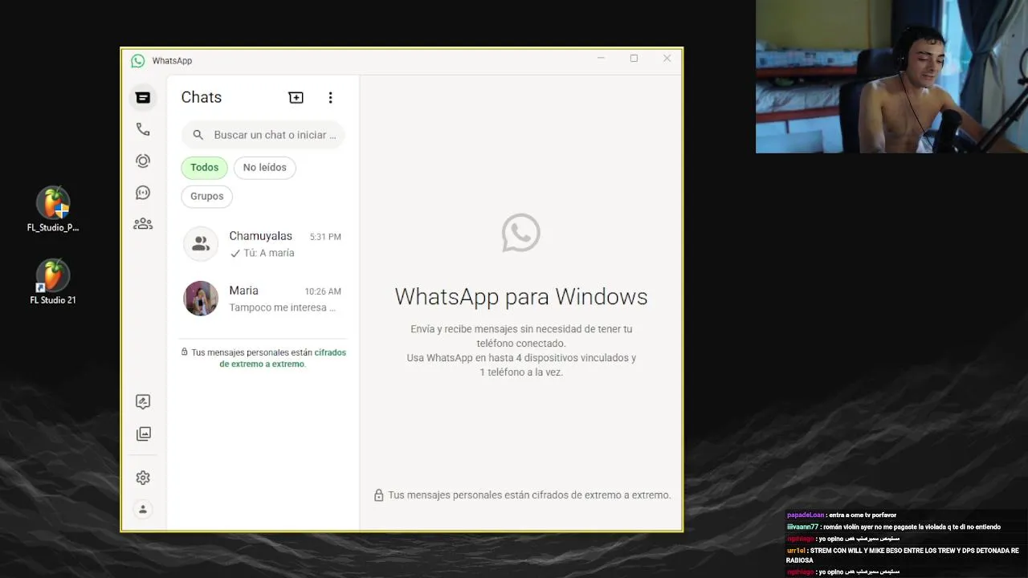
Task: Click the streamer webcam overlay
Action: [891, 76]
